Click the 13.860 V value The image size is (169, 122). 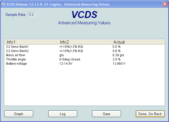119,63
